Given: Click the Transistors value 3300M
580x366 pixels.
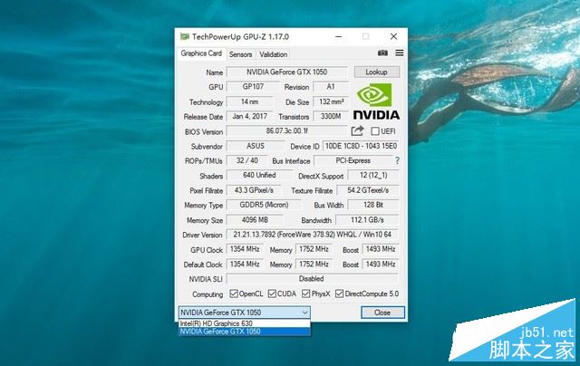Looking at the screenshot, I should click(x=331, y=116).
